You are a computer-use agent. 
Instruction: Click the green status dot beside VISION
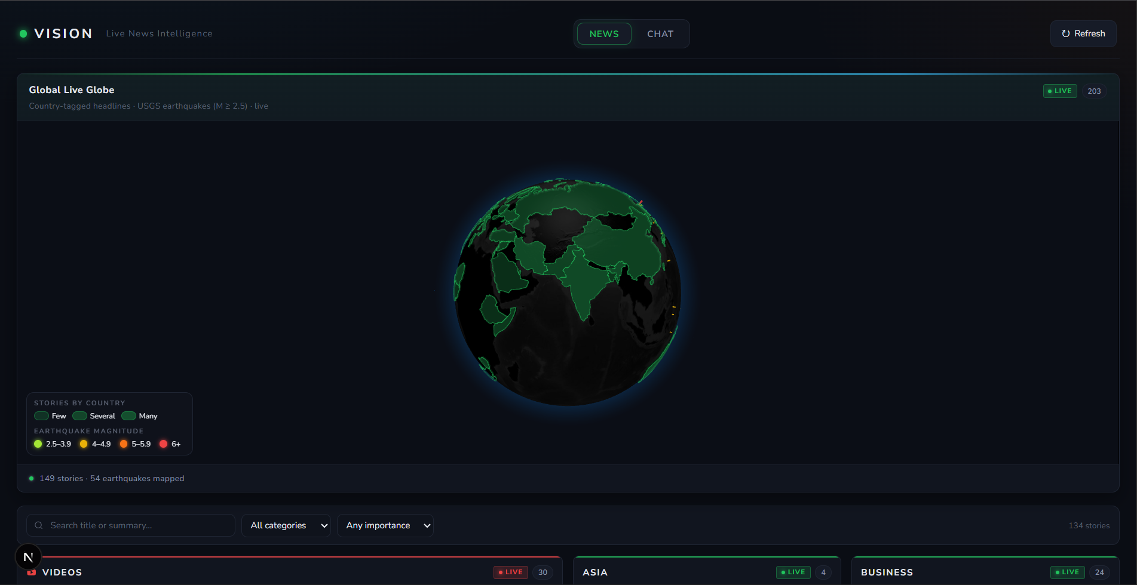(x=23, y=33)
